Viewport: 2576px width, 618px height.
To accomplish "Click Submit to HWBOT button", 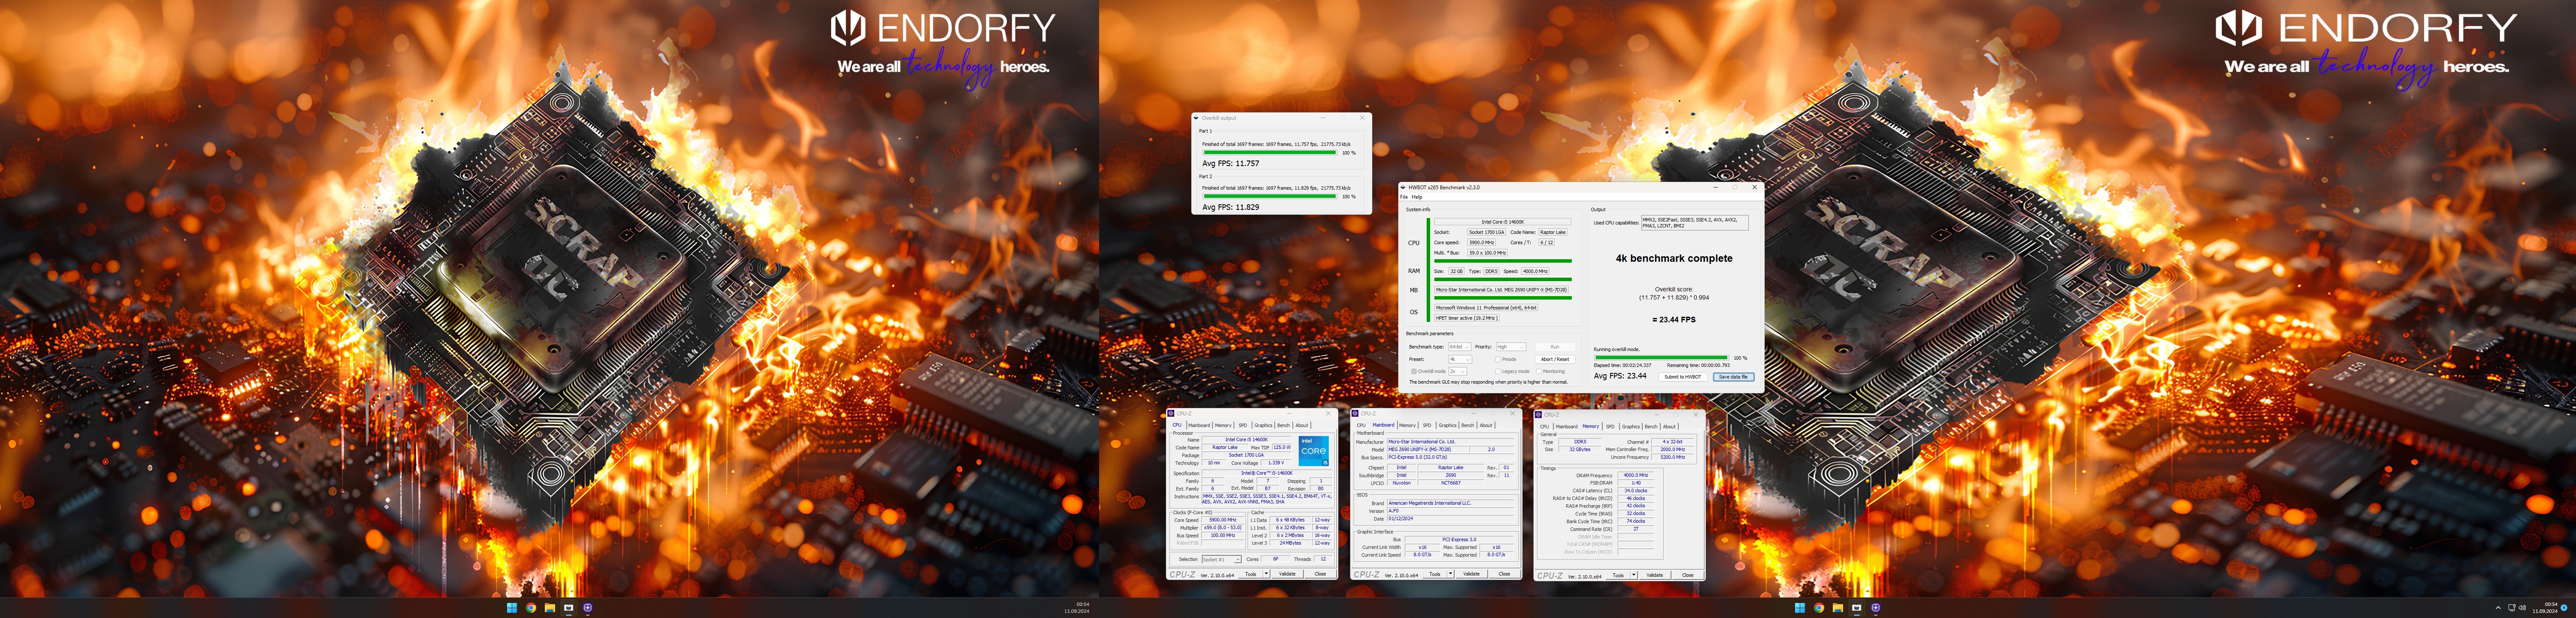I will coord(1683,377).
